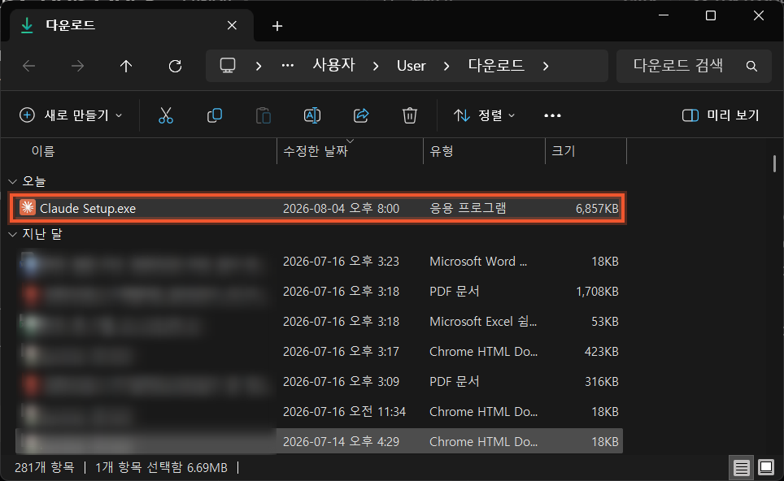784x481 pixels.
Task: Navigate to 사용자 breadcrumb
Action: [x=333, y=65]
